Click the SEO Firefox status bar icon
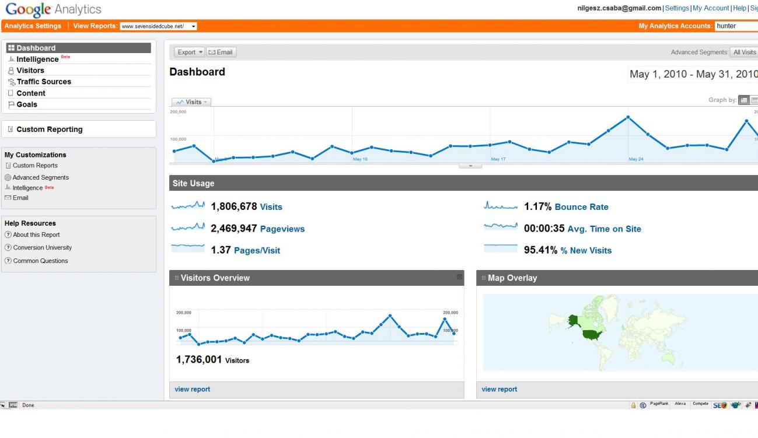 tap(721, 405)
